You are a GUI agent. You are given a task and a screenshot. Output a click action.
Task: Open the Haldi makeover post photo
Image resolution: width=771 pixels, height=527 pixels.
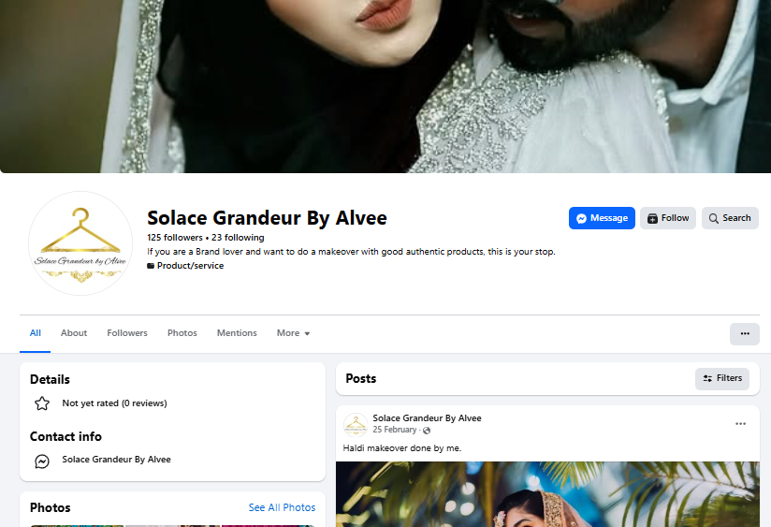click(x=547, y=494)
